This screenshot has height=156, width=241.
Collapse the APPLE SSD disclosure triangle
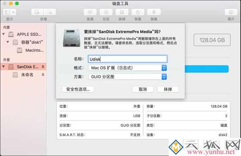pos(4,34)
